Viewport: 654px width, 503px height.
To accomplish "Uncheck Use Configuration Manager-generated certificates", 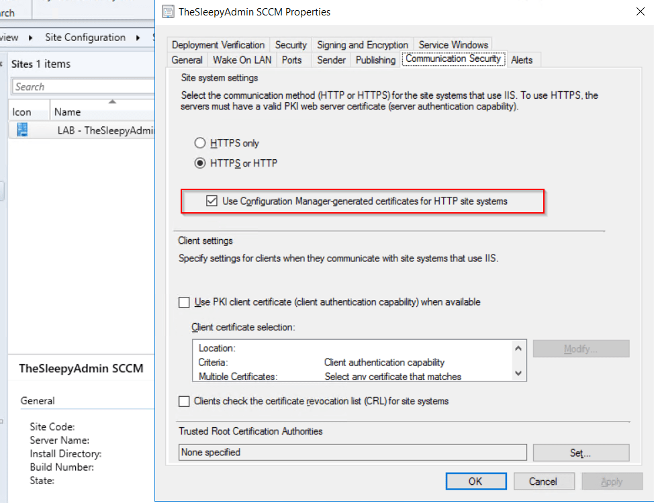I will [x=212, y=201].
